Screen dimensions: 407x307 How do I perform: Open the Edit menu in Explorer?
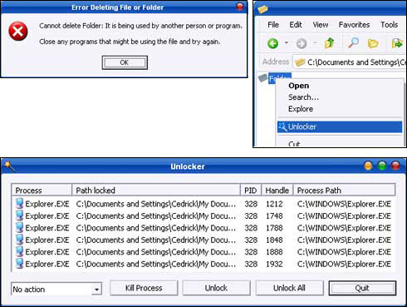[x=296, y=25]
